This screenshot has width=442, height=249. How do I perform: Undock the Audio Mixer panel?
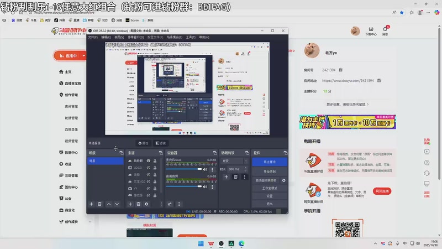click(215, 153)
